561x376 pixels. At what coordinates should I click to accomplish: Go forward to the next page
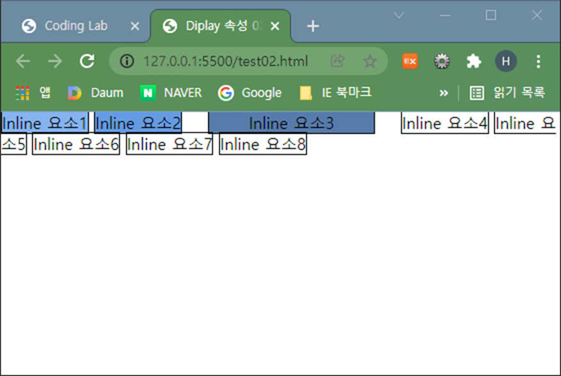click(55, 61)
